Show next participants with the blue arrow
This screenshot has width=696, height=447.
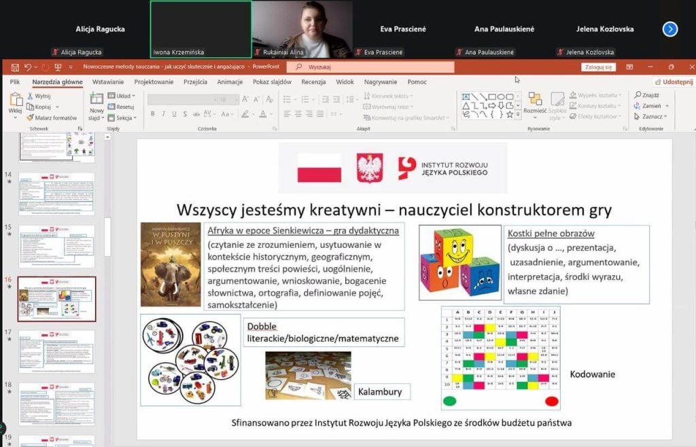point(670,29)
